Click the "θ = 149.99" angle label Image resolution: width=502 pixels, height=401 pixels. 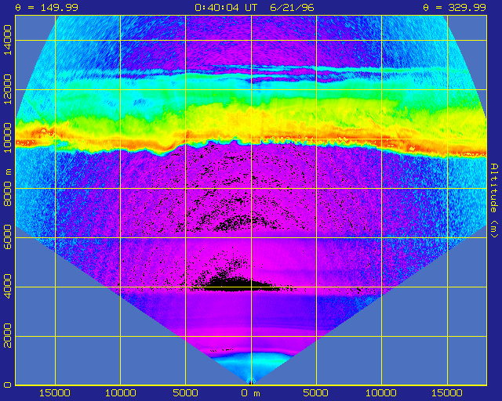47,7
